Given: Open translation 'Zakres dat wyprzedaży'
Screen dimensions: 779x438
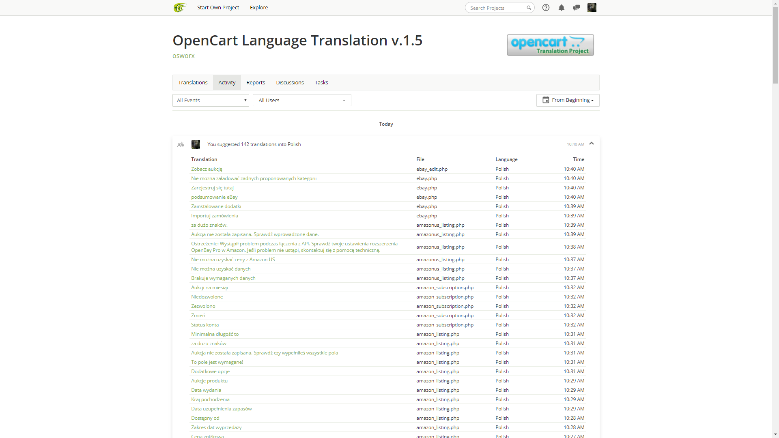Looking at the screenshot, I should click(x=216, y=427).
